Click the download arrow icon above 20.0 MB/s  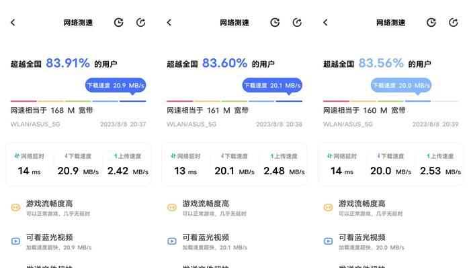[x=379, y=156]
